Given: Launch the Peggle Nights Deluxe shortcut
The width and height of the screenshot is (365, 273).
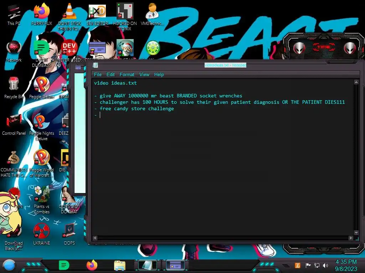Looking at the screenshot, I should pos(41,127).
